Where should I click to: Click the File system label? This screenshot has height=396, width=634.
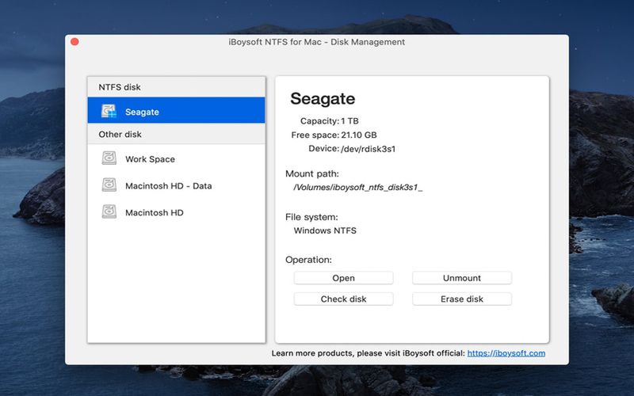(x=311, y=217)
